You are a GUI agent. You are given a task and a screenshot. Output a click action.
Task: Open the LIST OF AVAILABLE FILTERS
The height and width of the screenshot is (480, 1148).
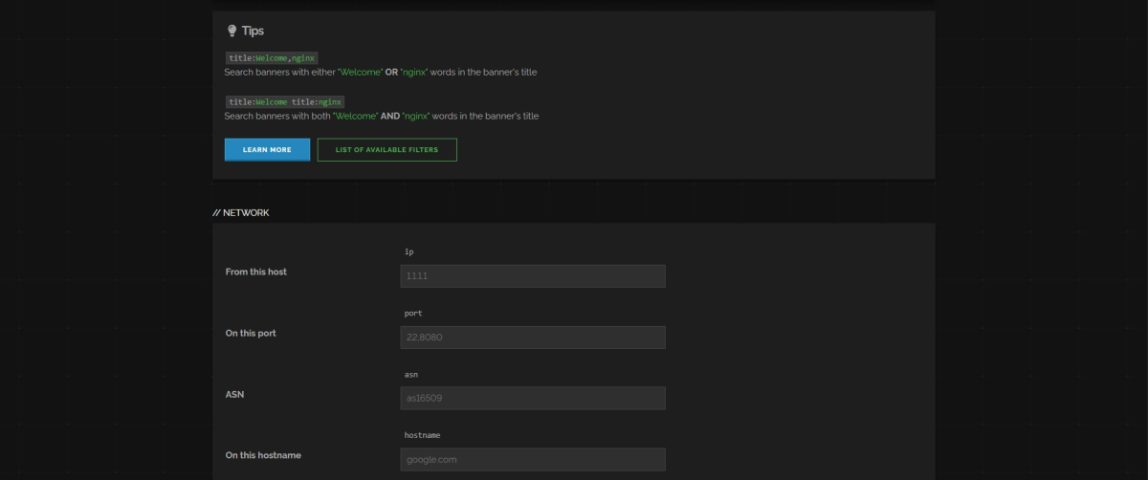pyautogui.click(x=387, y=150)
